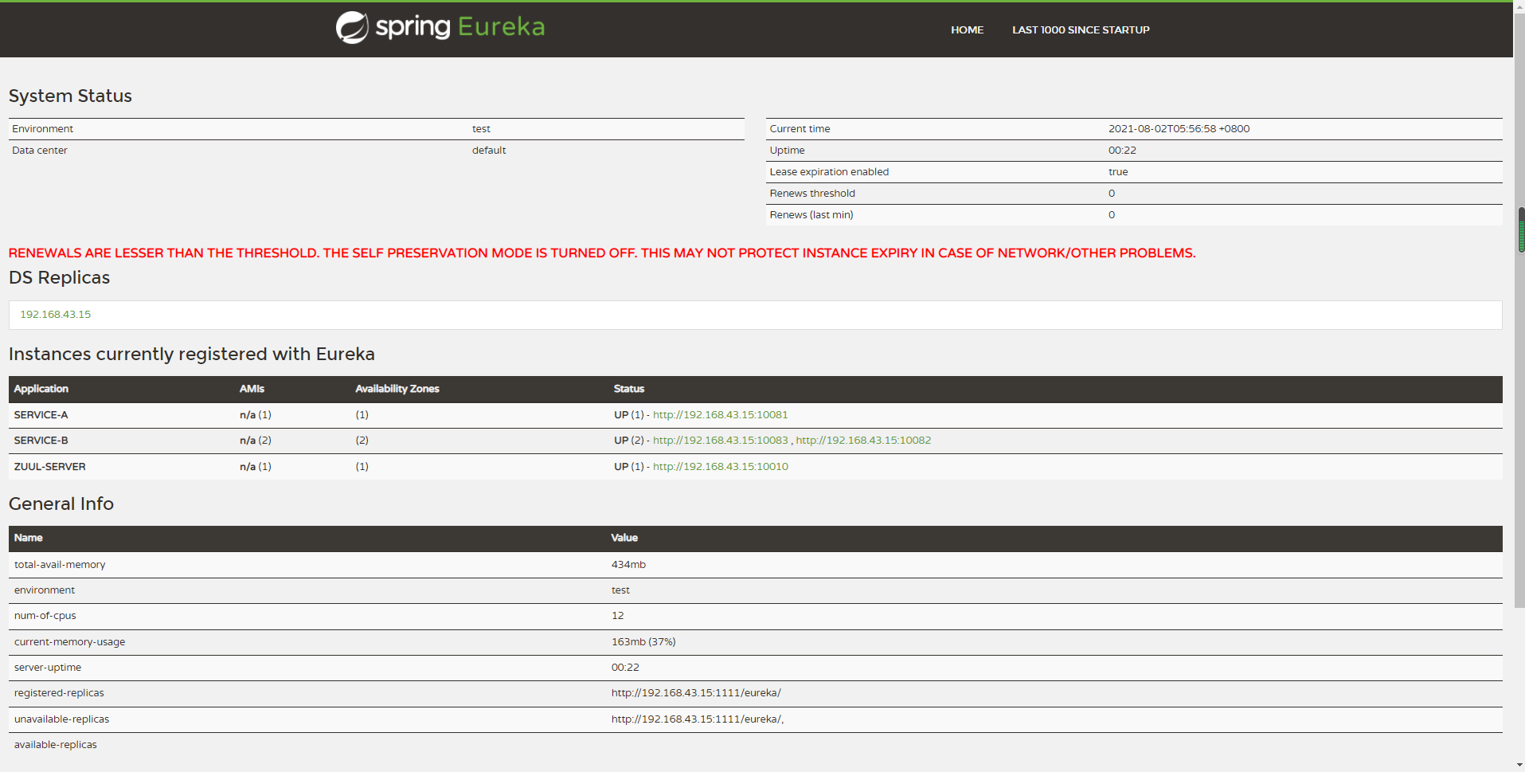The image size is (1525, 772).
Task: Click the AMIs column header
Action: coord(252,389)
